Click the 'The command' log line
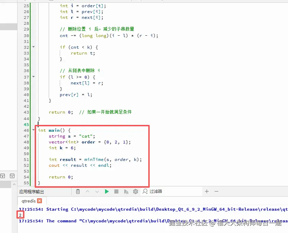288x233 pixels. point(153,221)
